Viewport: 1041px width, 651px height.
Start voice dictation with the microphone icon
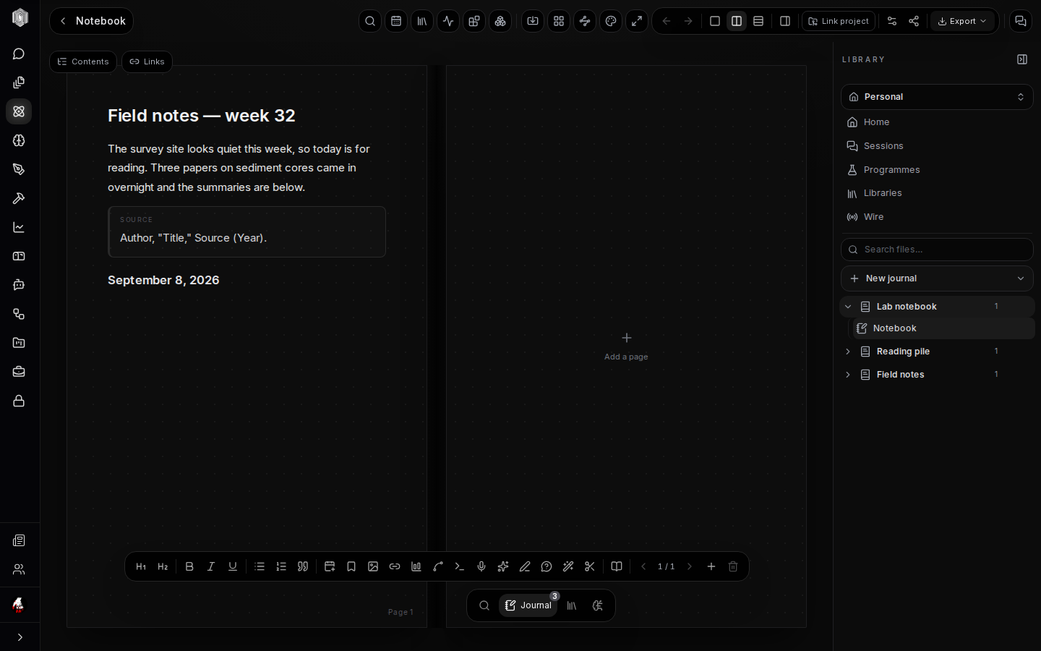pos(481,566)
